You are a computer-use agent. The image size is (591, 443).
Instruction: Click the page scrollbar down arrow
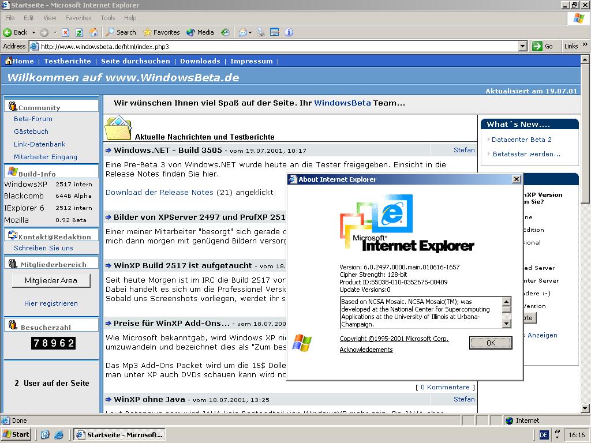(x=585, y=408)
